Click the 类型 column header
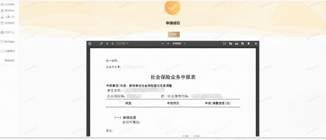 [x=128, y=103]
